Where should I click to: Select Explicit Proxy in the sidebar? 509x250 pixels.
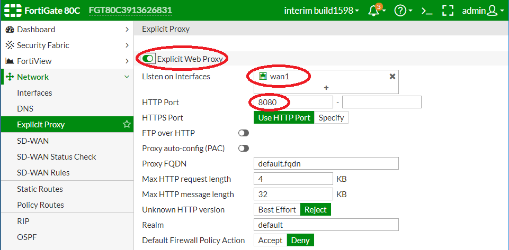(67, 124)
